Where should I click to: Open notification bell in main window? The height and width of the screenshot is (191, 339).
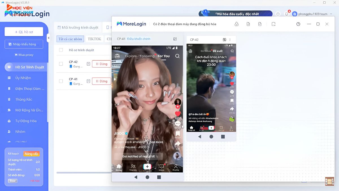click(x=287, y=14)
